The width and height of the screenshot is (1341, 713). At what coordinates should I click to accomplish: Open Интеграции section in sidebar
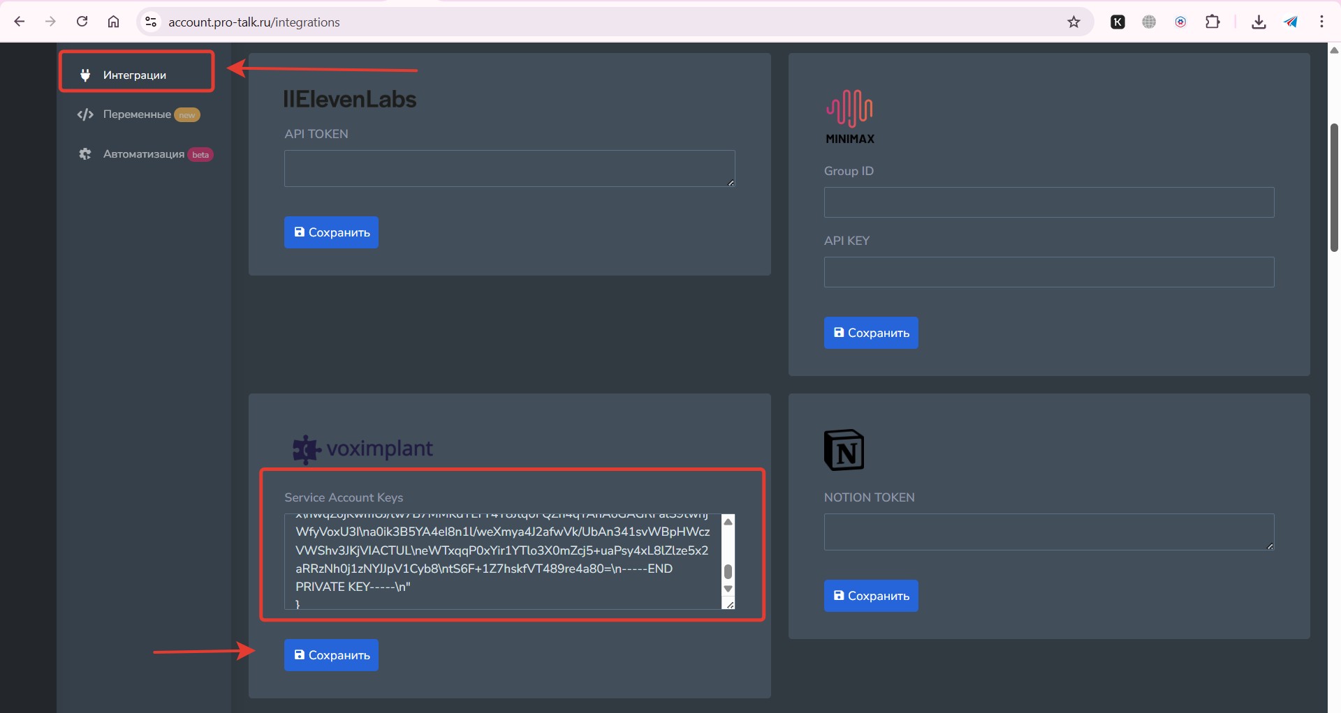135,75
